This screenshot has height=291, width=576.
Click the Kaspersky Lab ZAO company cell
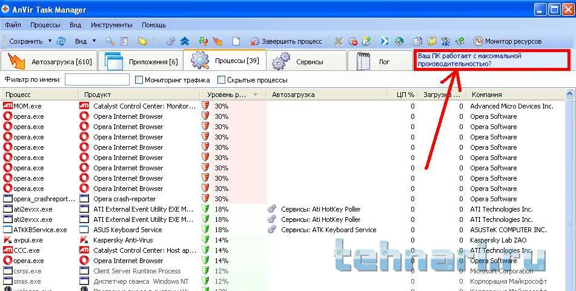pos(498,240)
